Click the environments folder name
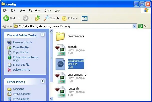This screenshot has height=102, width=152. (76, 36)
